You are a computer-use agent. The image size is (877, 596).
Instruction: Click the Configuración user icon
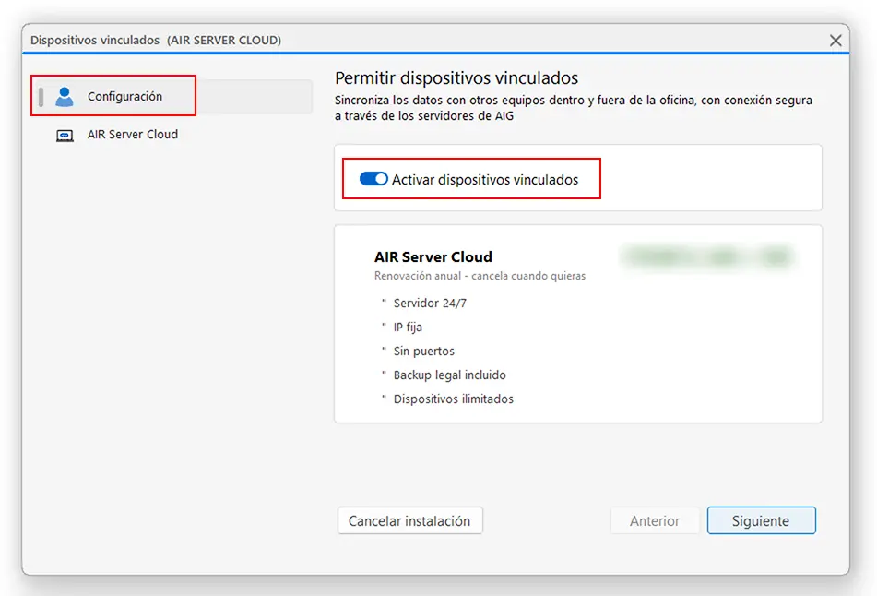[x=65, y=97]
